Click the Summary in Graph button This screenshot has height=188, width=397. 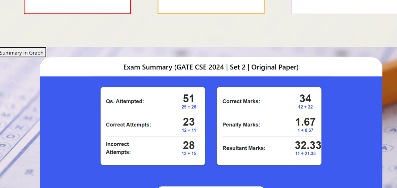[22, 53]
